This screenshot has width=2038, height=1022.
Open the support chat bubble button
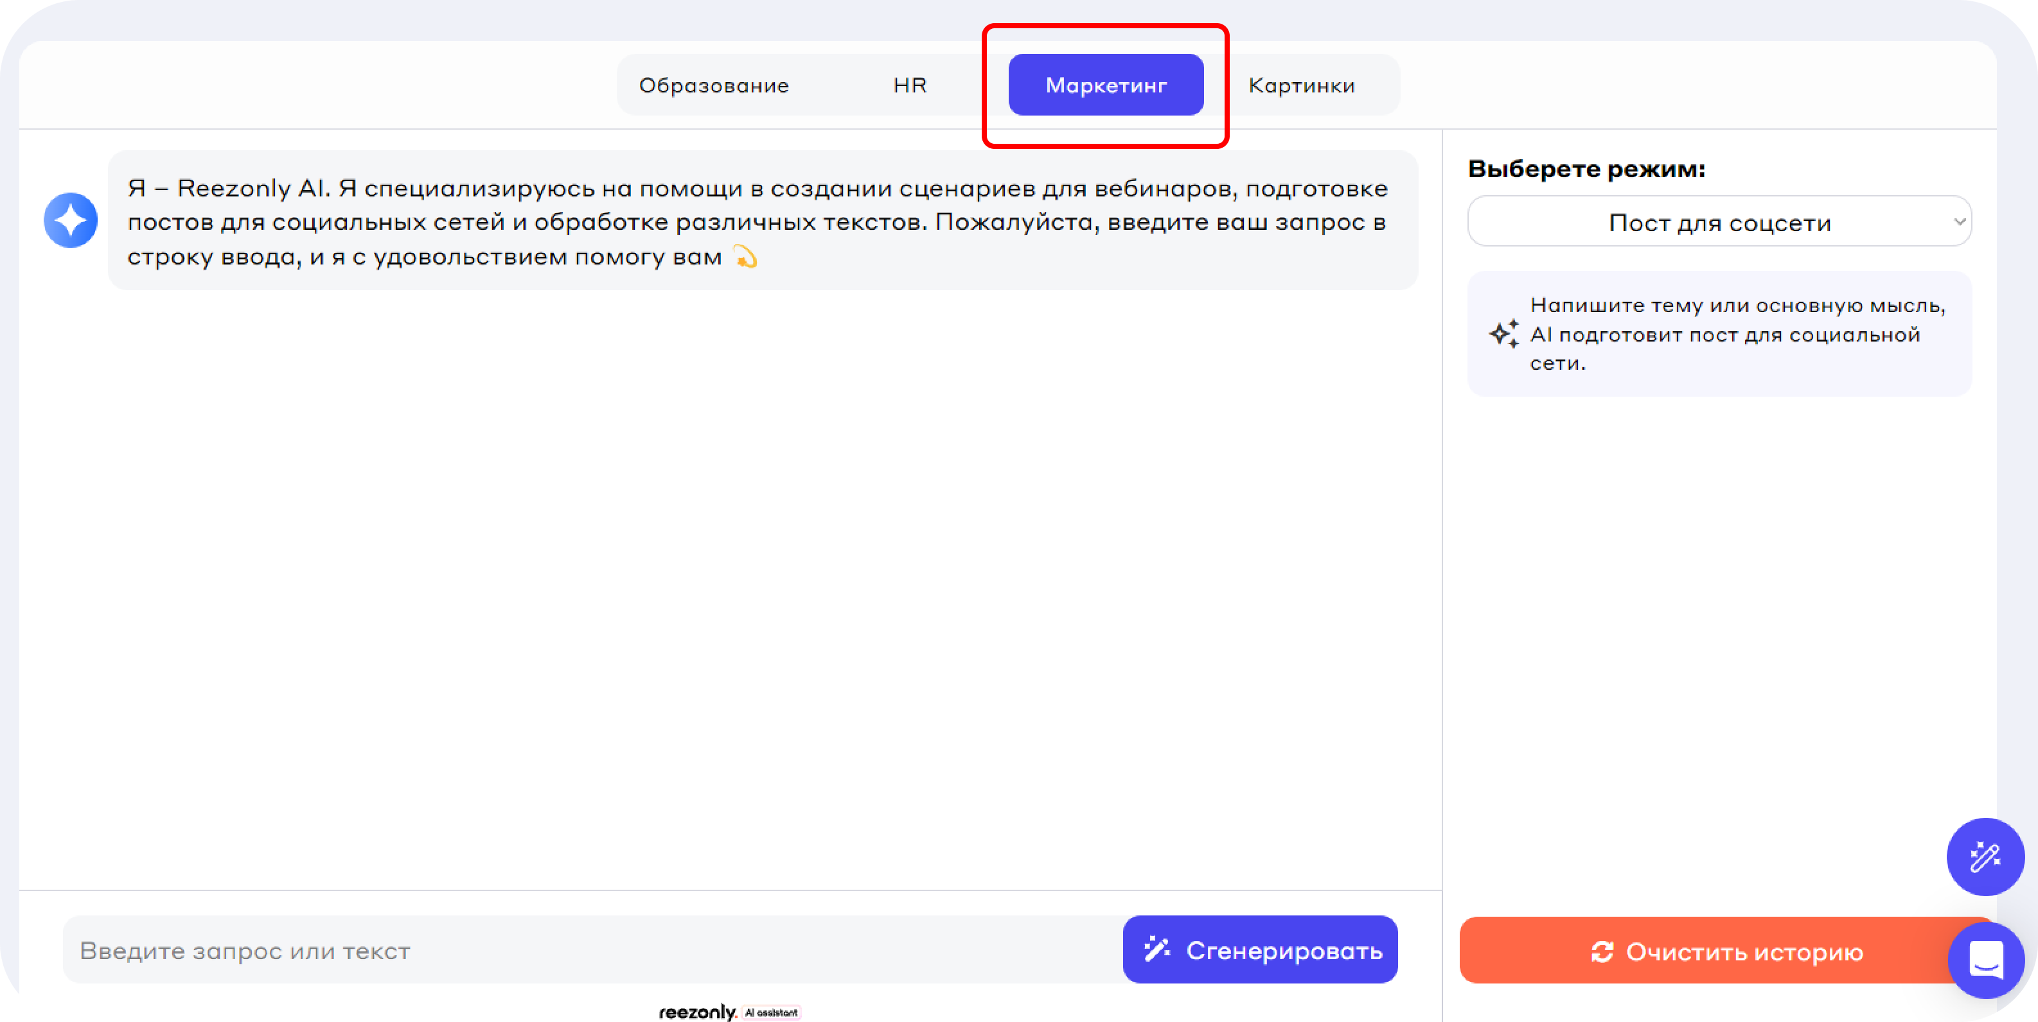(1986, 960)
